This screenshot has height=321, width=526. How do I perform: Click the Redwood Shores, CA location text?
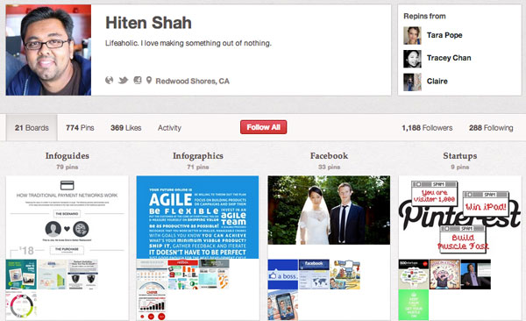click(193, 81)
